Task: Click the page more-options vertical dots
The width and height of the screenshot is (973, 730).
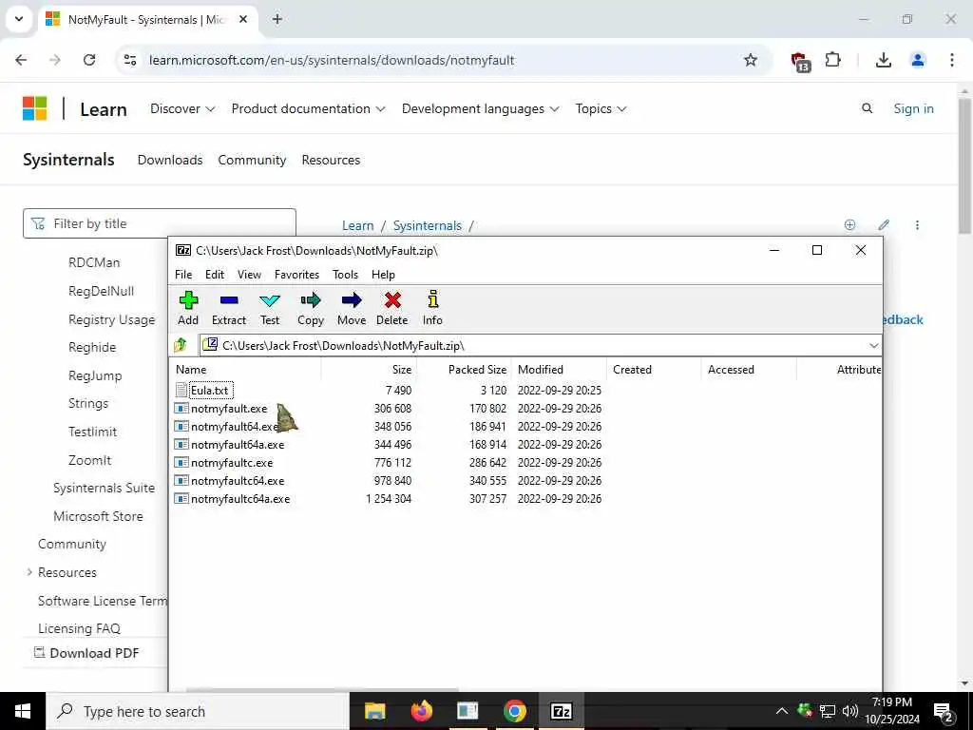Action: (917, 224)
